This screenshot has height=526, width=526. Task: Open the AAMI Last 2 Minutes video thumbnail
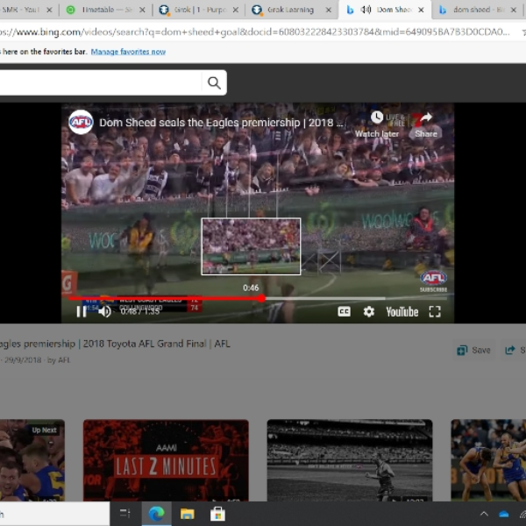point(166,460)
